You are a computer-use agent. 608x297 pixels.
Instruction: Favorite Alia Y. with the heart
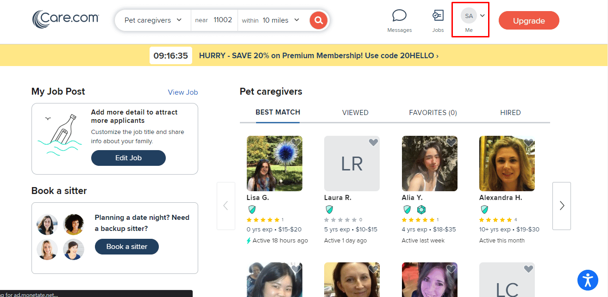451,142
